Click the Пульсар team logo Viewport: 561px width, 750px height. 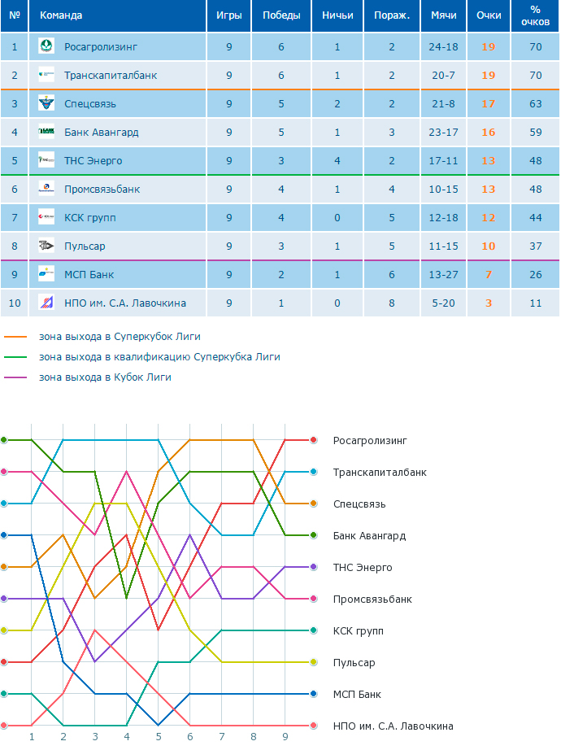[46, 246]
